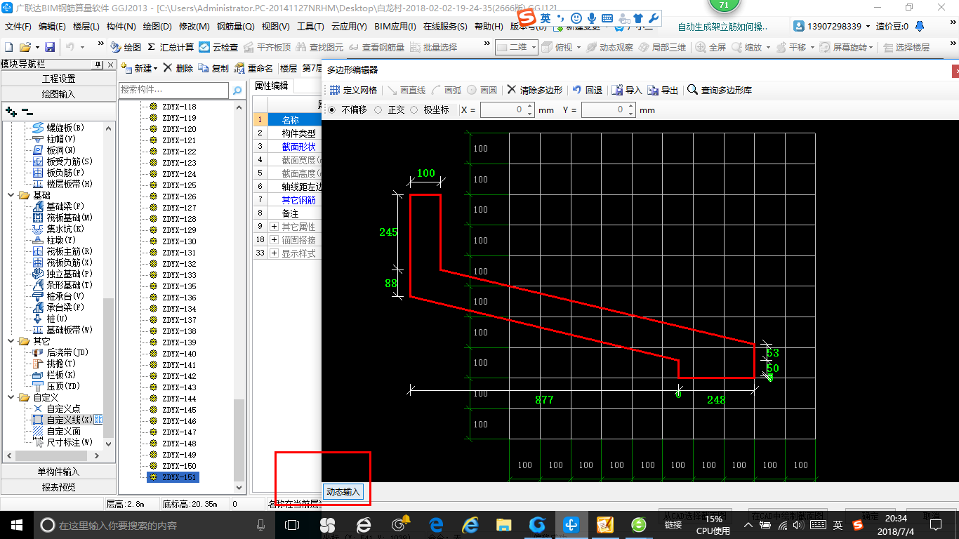
Task: Click 删除 delete component
Action: click(178, 68)
